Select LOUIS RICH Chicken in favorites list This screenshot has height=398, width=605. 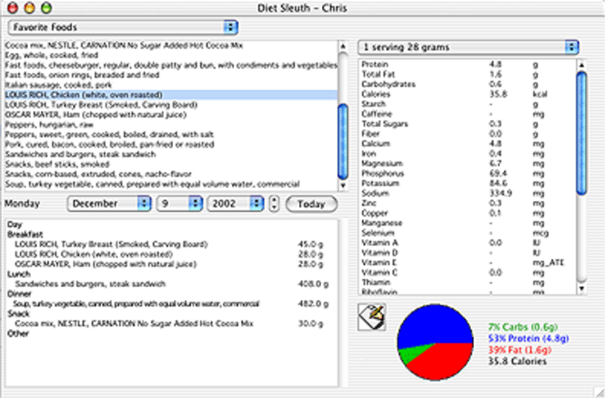pos(170,95)
